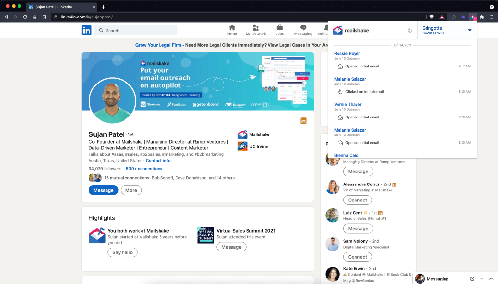
Task: Open Brave Rewards triangle icon
Action: (442, 16)
